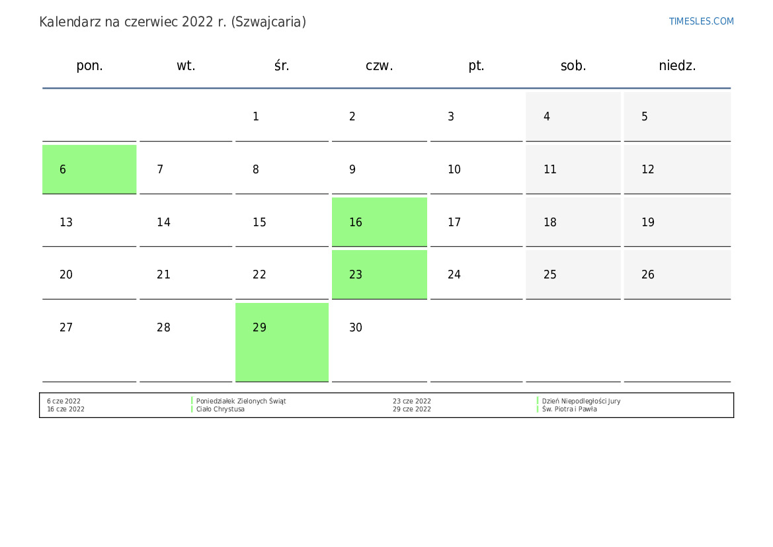The image size is (773, 547).
Task: Select highlighted holiday day 29
Action: [282, 342]
